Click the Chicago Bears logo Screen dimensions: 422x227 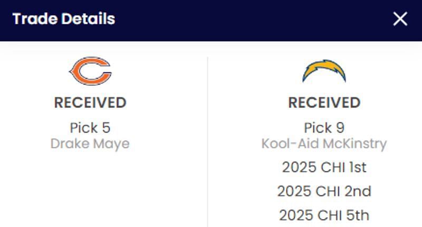tap(90, 71)
